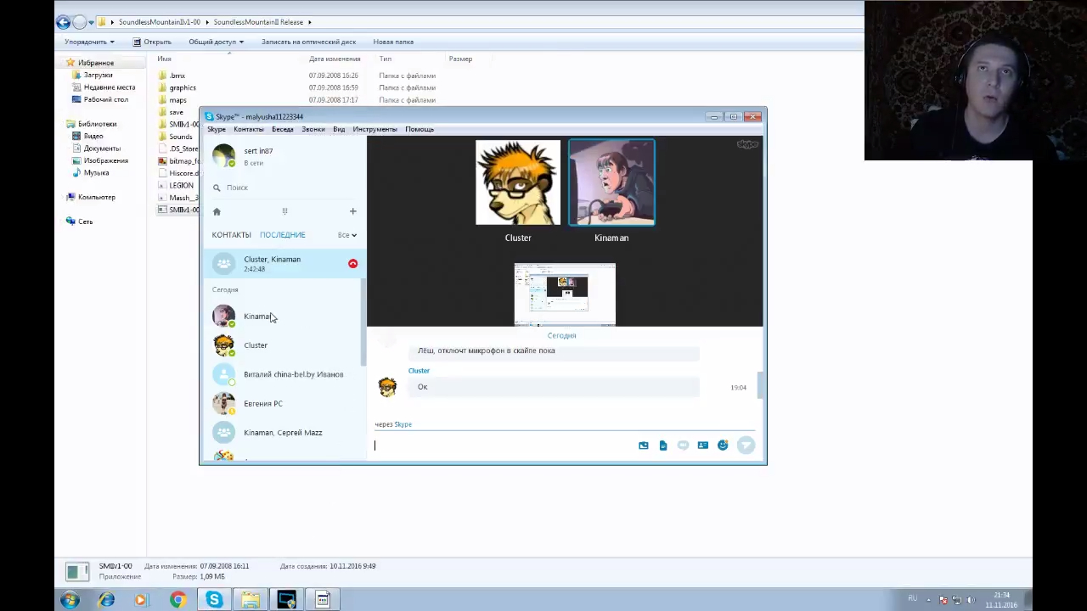This screenshot has width=1087, height=611.
Task: Open the Windows Start button
Action: coord(70,600)
